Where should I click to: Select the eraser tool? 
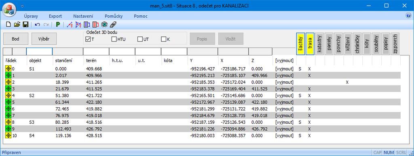113,25
